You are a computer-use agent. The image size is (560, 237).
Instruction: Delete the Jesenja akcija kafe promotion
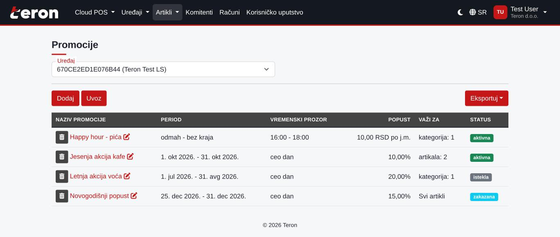[62, 157]
